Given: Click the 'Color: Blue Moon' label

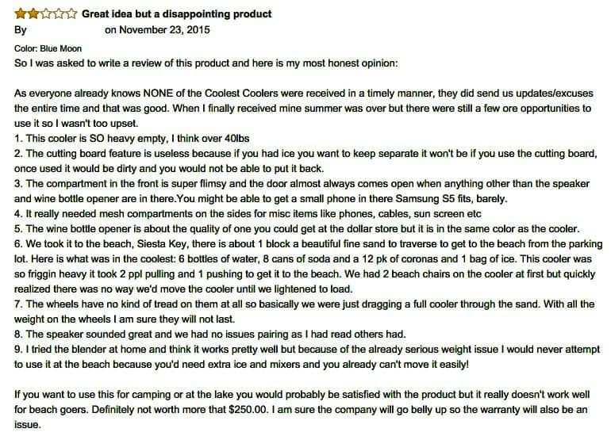Looking at the screenshot, I should click(48, 48).
